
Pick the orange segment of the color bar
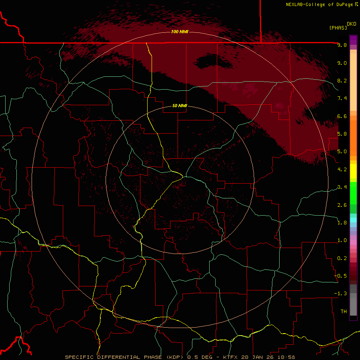353,138
